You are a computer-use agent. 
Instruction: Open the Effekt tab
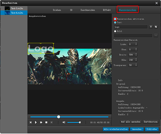pyautogui.click(x=107, y=10)
